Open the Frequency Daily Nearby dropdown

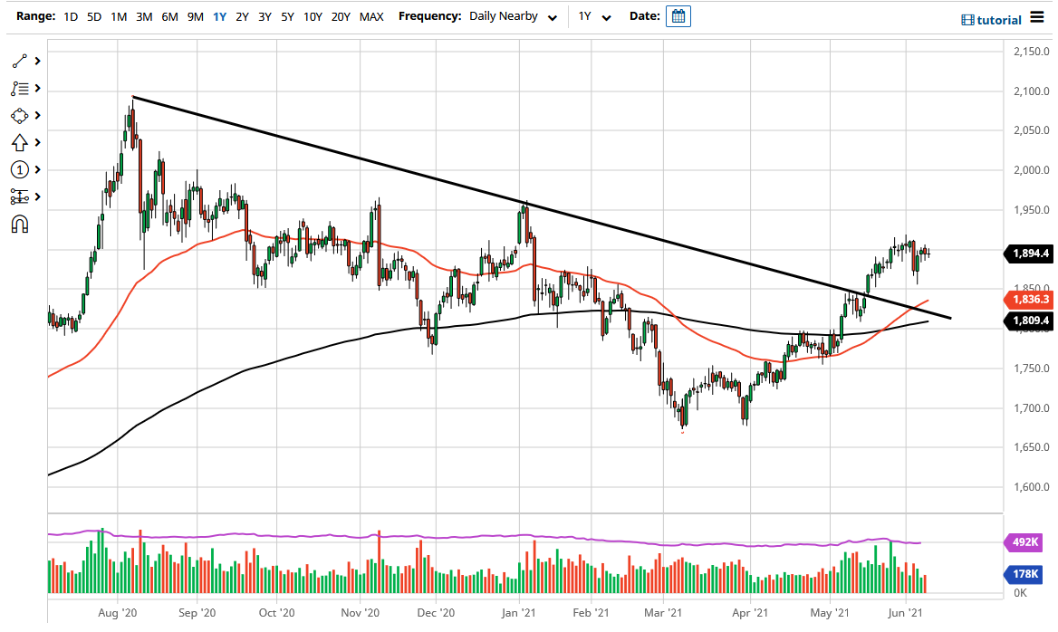(514, 17)
